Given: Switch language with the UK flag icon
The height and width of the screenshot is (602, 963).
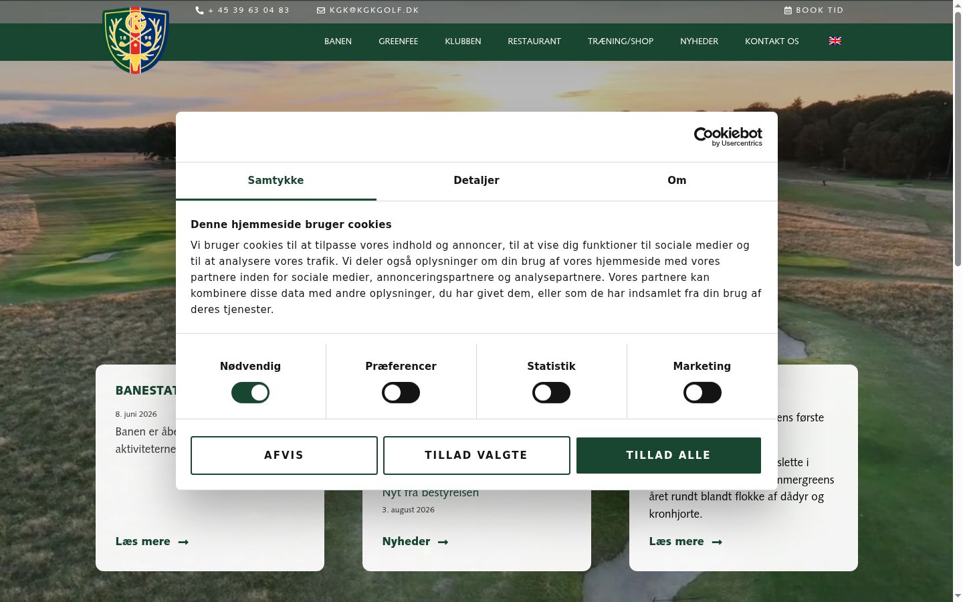Looking at the screenshot, I should click(x=835, y=41).
